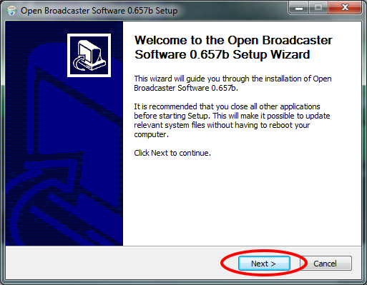Click the 'Open Broadcaster Software 0.657b Setup' window title
Screen dimensions: 367x285
99,11
